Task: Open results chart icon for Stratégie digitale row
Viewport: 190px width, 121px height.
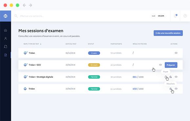Action: pos(171,77)
